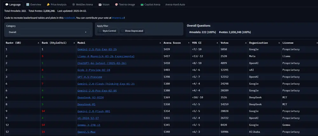This screenshot has width=318, height=136.
Task: Open the notebook link
Action: click(x=70, y=18)
